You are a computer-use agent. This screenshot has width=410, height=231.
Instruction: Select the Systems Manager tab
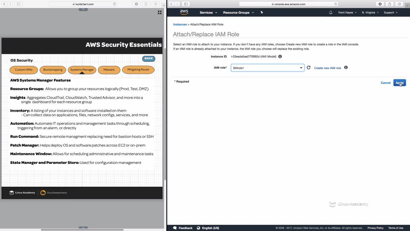[x=82, y=70]
